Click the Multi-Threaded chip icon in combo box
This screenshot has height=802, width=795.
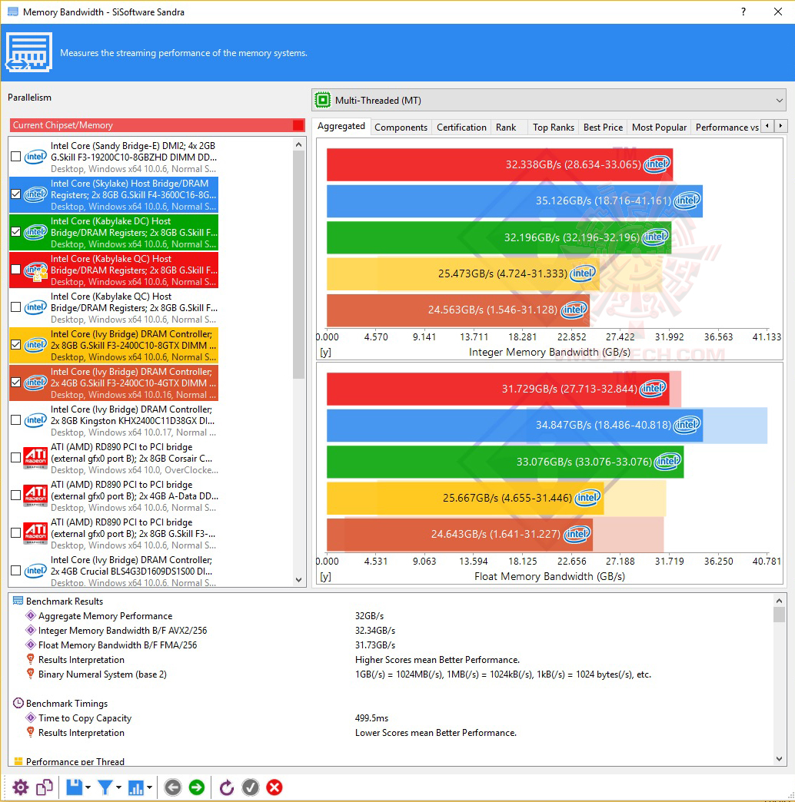323,100
